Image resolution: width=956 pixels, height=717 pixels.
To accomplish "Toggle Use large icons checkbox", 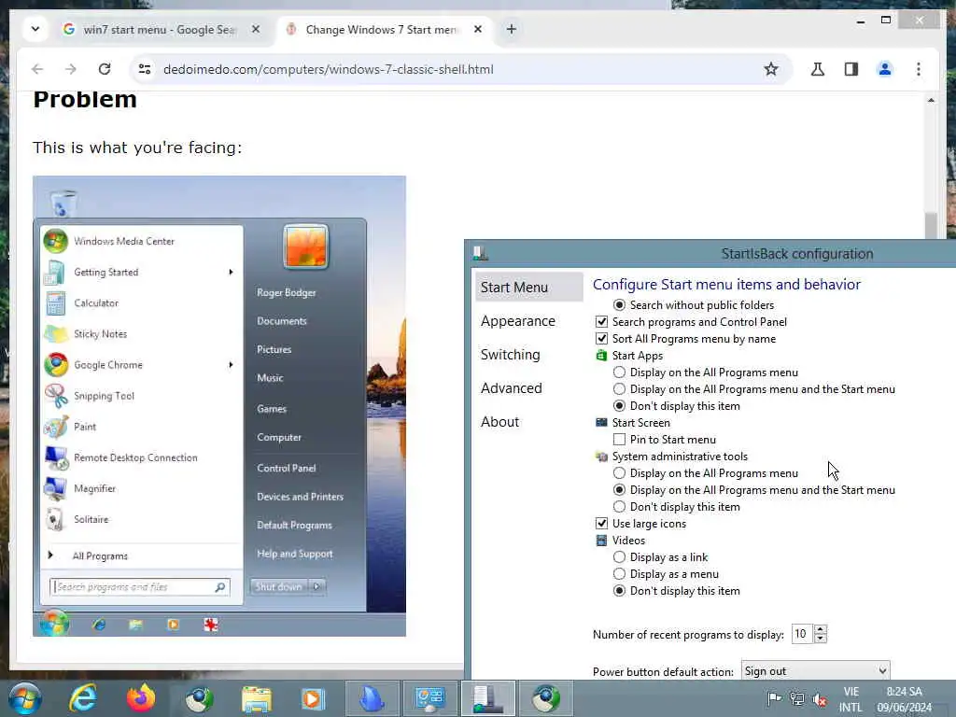I will [602, 523].
